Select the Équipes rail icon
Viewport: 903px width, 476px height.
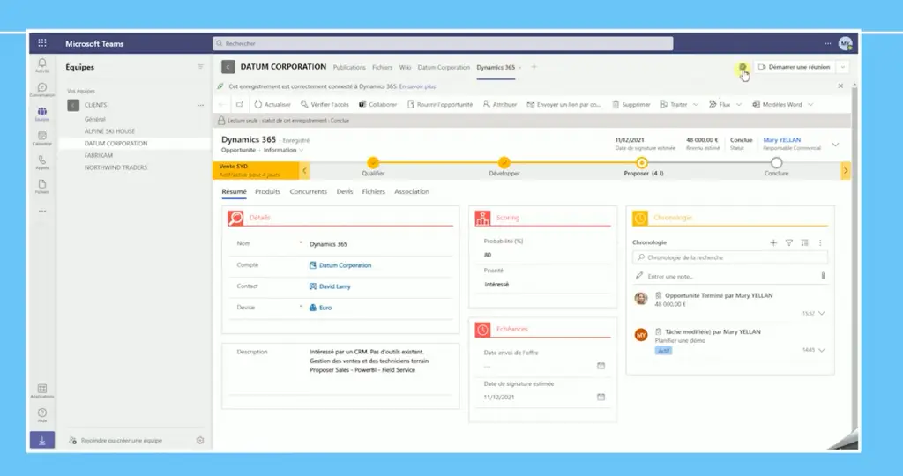tap(42, 114)
